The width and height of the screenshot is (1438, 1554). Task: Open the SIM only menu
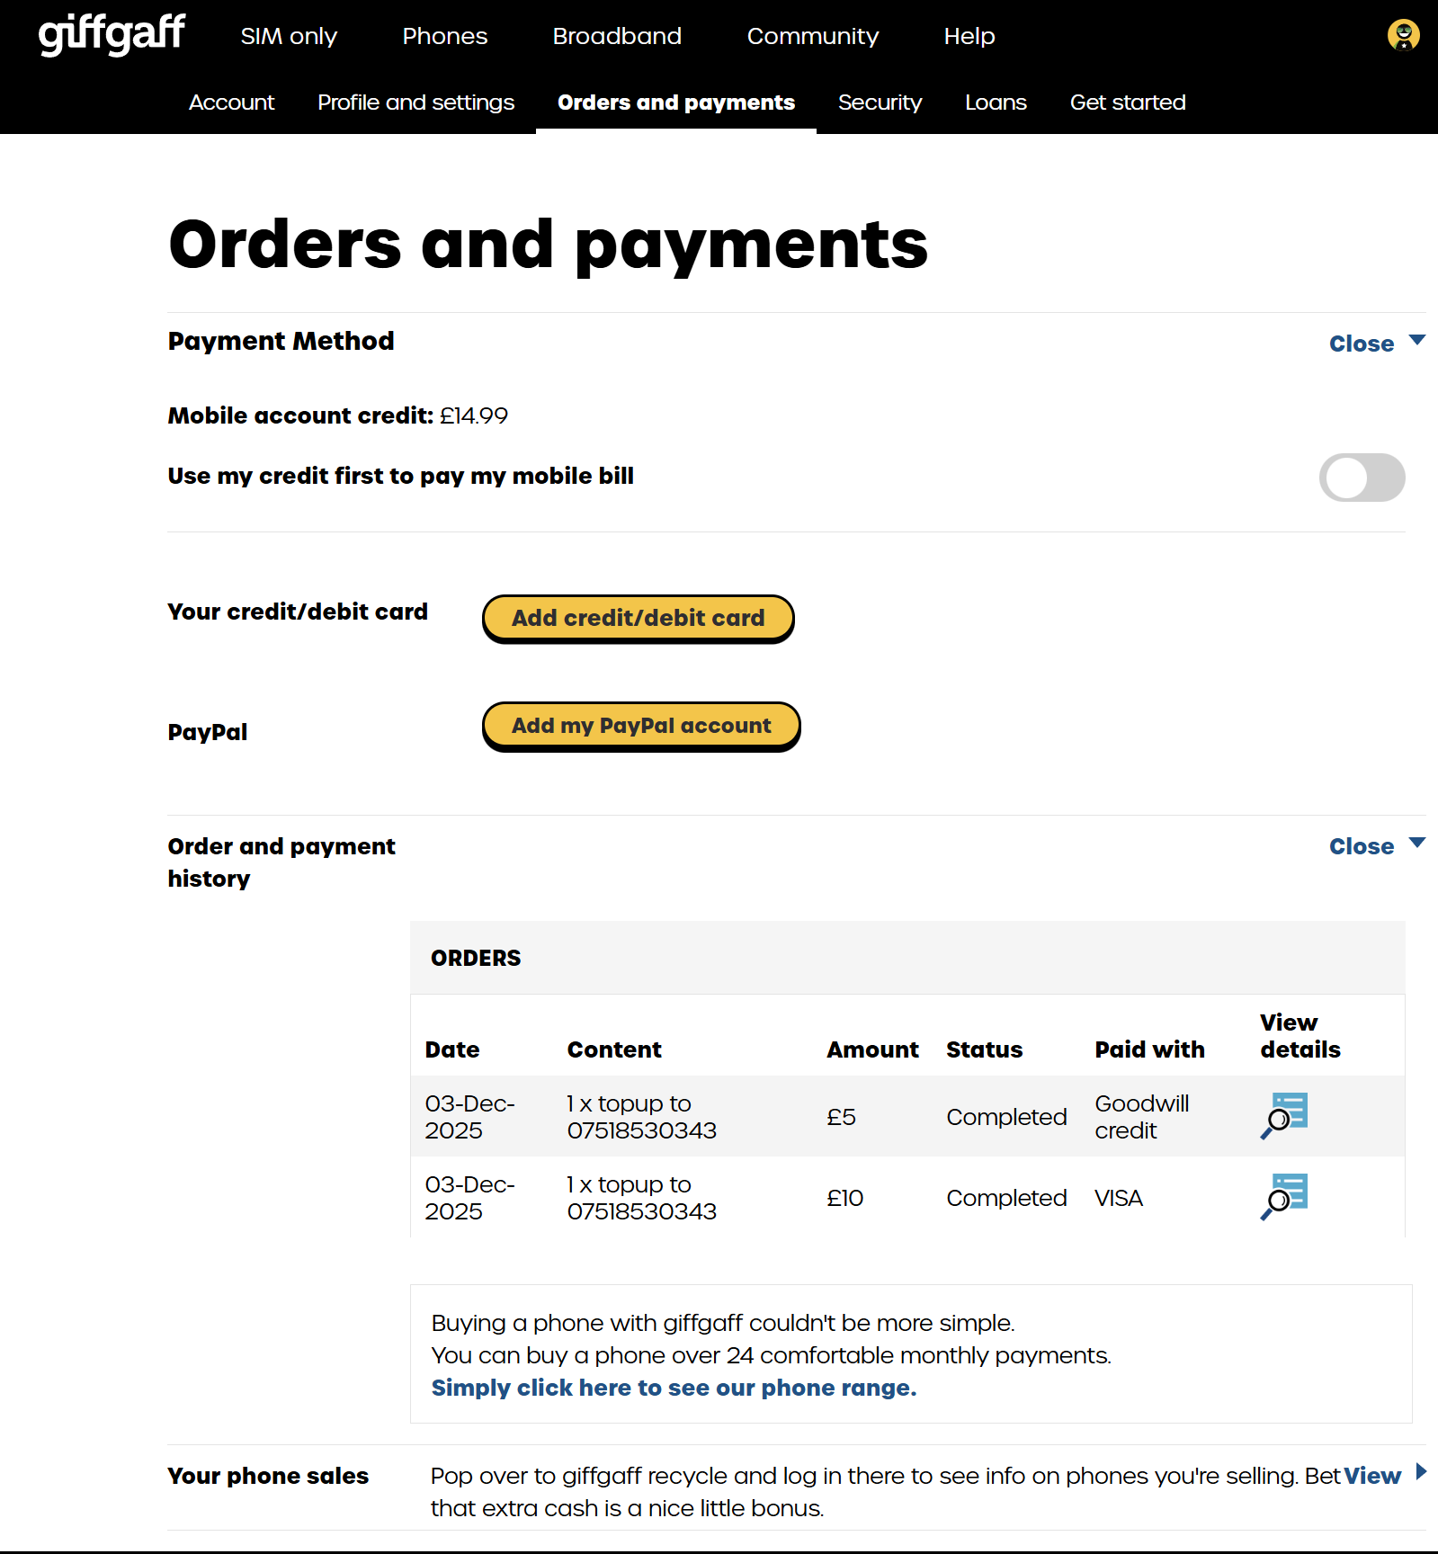pyautogui.click(x=289, y=36)
